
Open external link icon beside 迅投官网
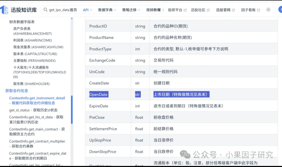tap(233, 10)
